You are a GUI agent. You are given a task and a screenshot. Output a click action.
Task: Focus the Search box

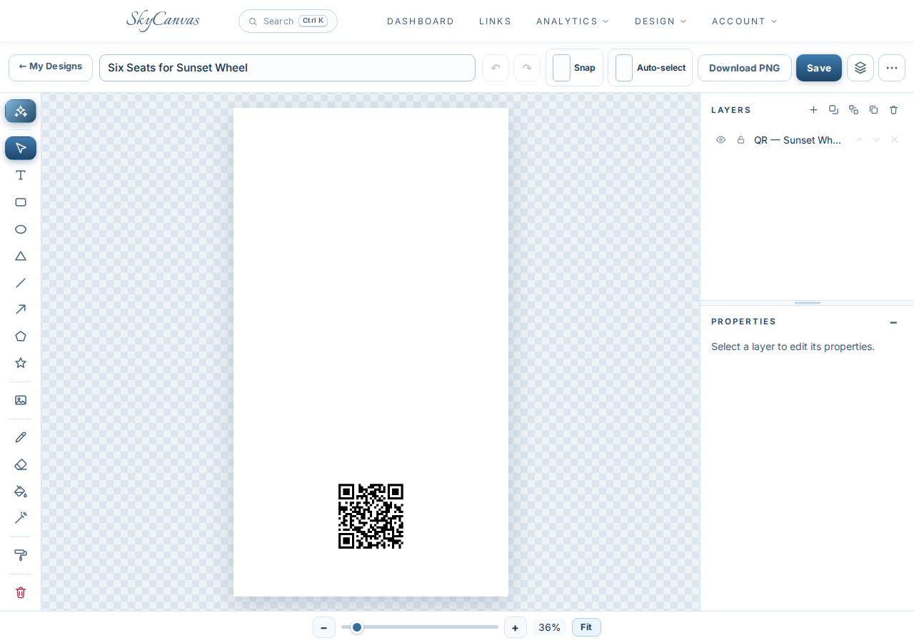click(288, 21)
